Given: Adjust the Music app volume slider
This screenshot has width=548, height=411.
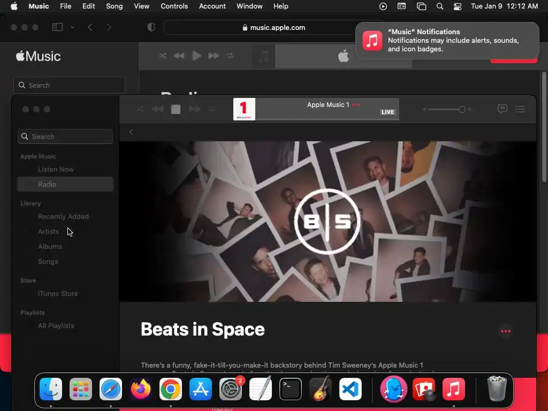Looking at the screenshot, I should tap(448, 109).
